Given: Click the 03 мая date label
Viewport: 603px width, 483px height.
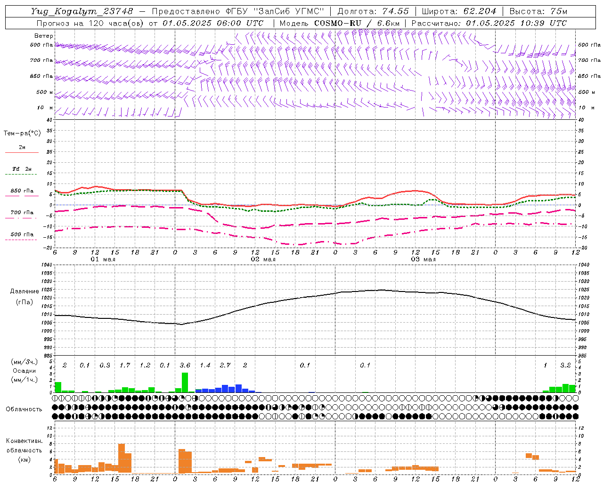Looking at the screenshot, I should click(x=424, y=259).
